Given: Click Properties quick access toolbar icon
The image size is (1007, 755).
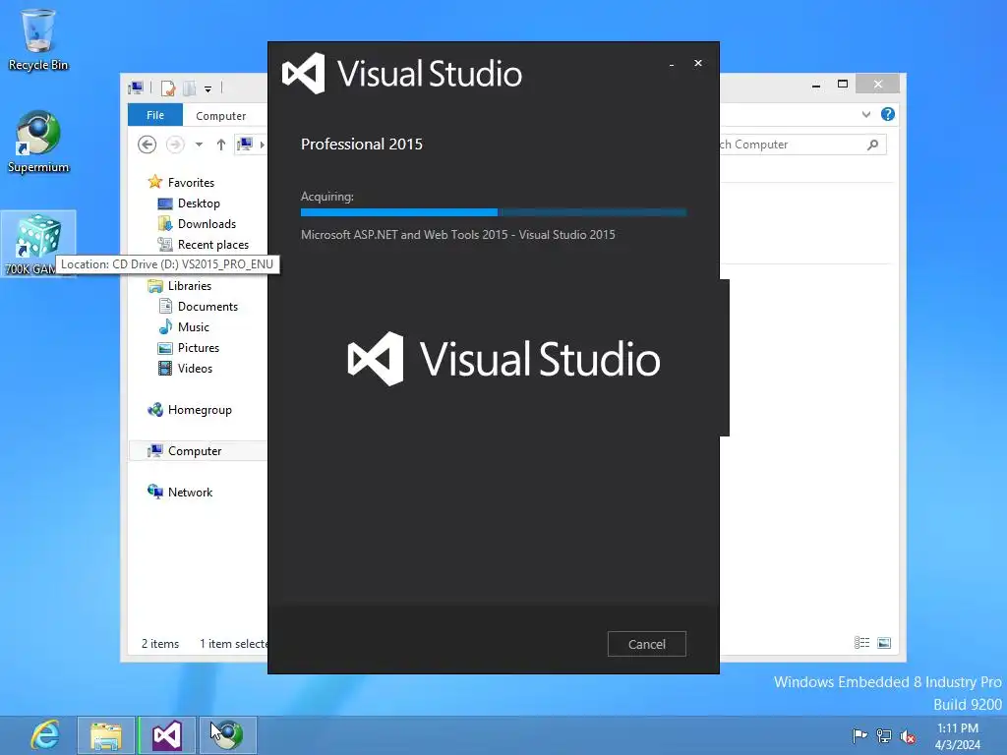Looking at the screenshot, I should pyautogui.click(x=168, y=87).
